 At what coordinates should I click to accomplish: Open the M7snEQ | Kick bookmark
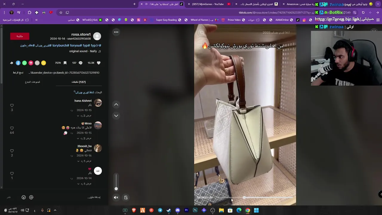(x=92, y=20)
